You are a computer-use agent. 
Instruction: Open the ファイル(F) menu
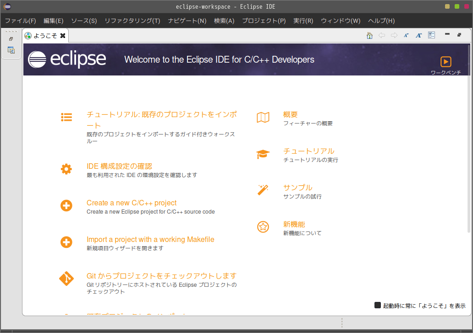[21, 21]
